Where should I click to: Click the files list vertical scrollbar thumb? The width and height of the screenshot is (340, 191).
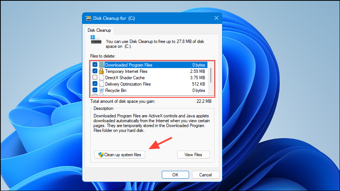(211, 76)
